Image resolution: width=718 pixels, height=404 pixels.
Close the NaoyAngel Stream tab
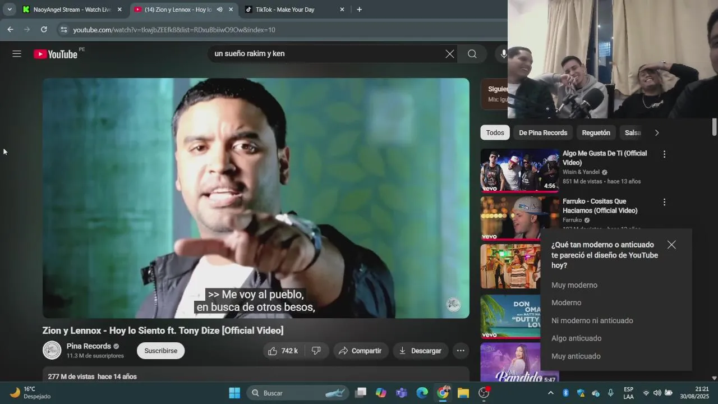[119, 10]
